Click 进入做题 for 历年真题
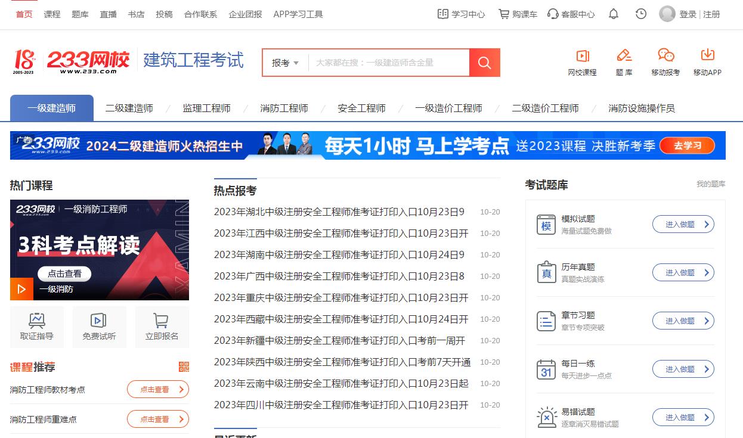The width and height of the screenshot is (743, 438). click(683, 272)
